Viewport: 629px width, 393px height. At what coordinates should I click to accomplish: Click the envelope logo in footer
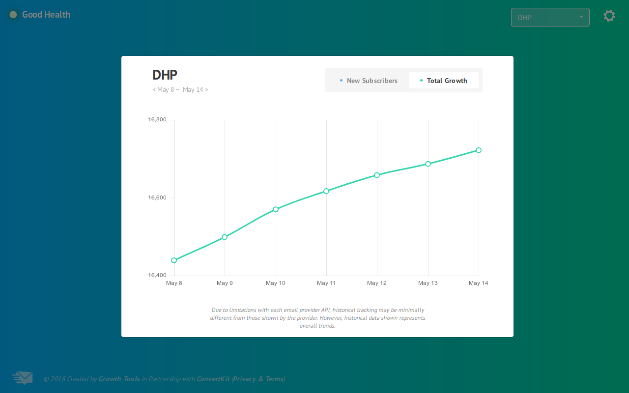23,378
